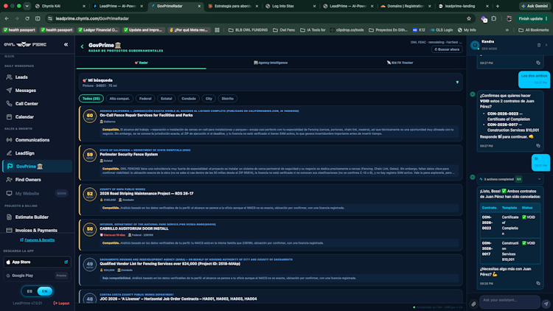Filter projects by Condado

click(189, 98)
